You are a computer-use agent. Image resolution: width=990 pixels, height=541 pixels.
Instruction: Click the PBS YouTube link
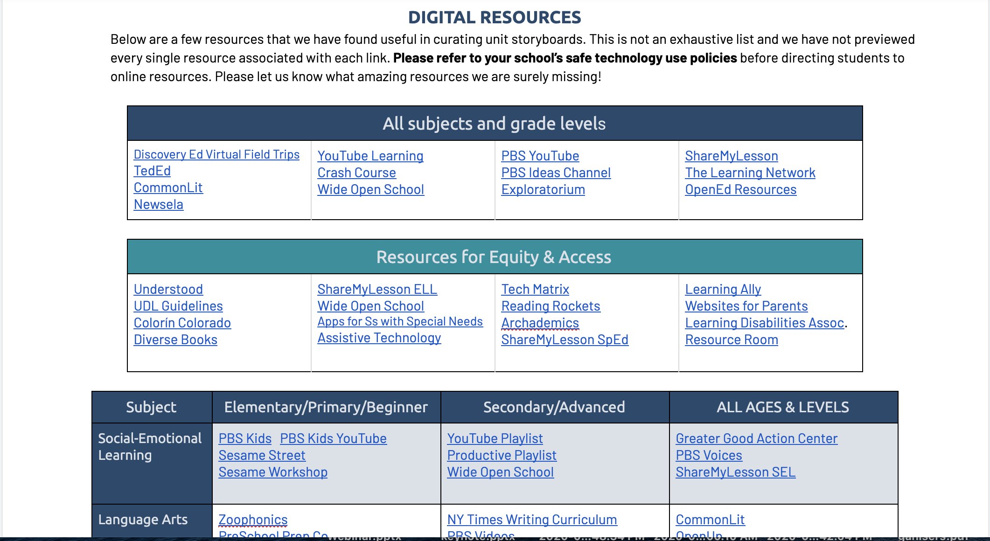tap(540, 156)
